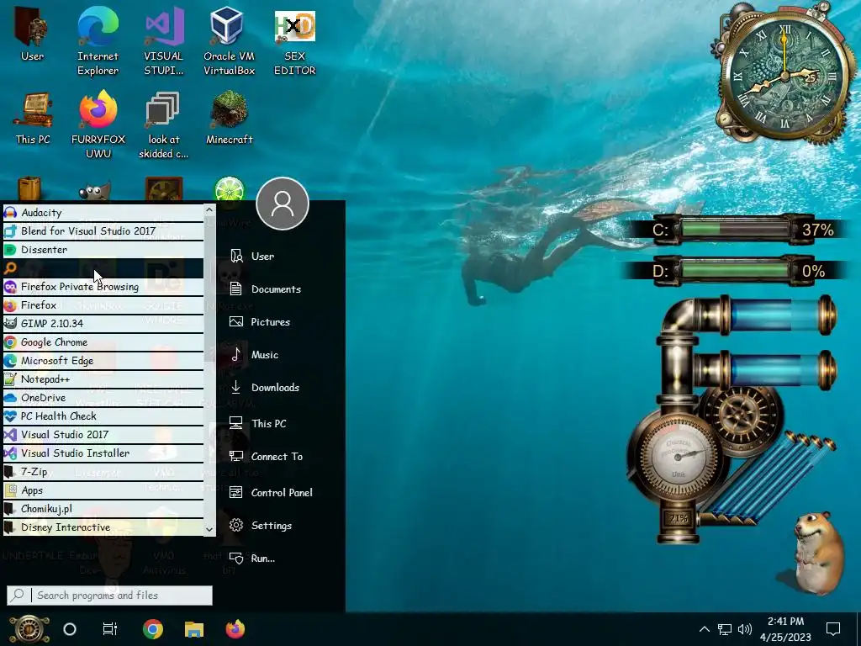Open the User desktop icon
Screen dimensions: 861x646
pyautogui.click(x=32, y=35)
